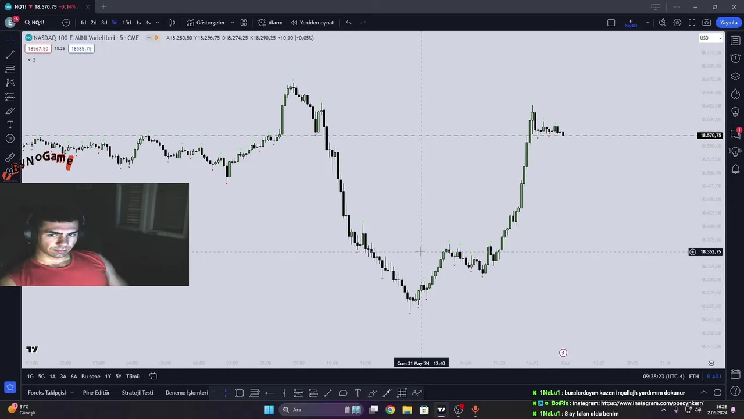Open chart settings hexagon icon
Image resolution: width=744 pixels, height=419 pixels.
click(x=677, y=23)
